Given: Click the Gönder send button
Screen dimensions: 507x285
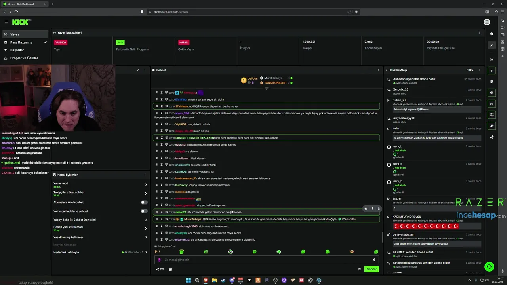Looking at the screenshot, I should coord(372,269).
